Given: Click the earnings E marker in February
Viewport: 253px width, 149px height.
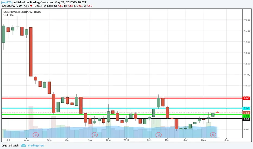Looking at the screenshot, I should [159, 134].
